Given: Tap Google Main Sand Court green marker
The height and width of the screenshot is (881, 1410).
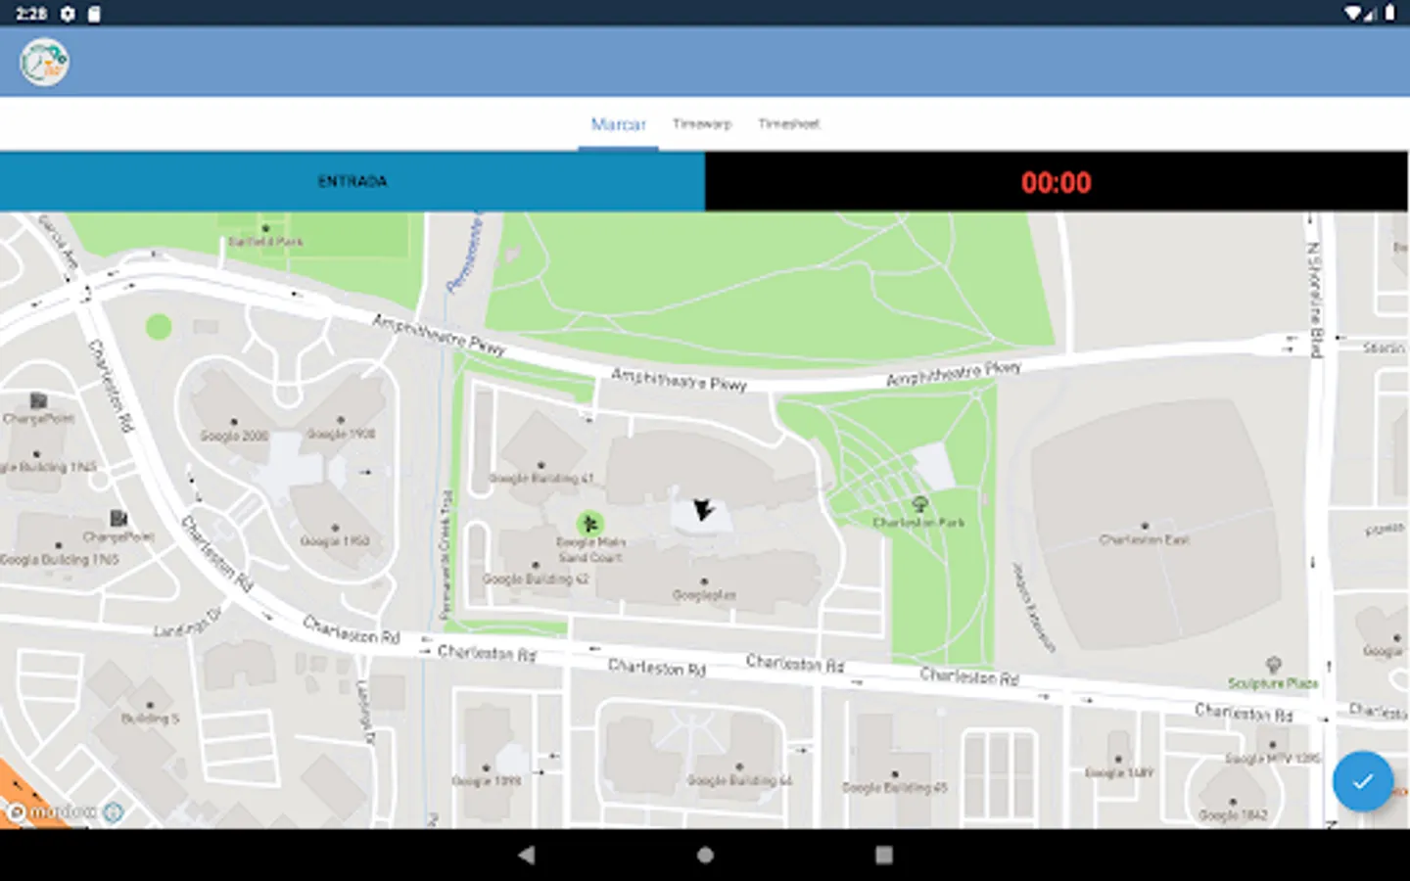Looking at the screenshot, I should 589,524.
